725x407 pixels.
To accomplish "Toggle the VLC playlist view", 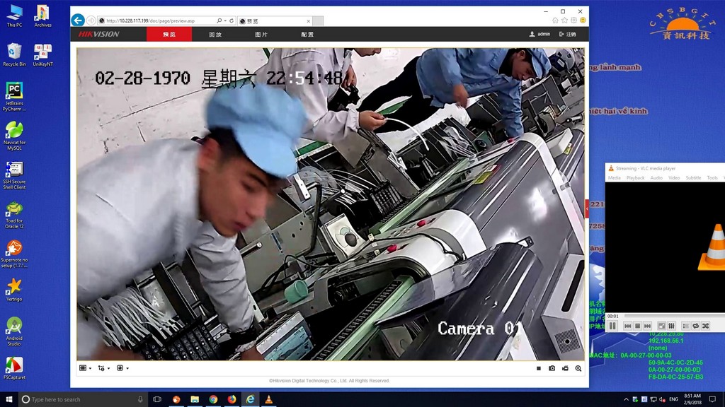I will click(685, 326).
